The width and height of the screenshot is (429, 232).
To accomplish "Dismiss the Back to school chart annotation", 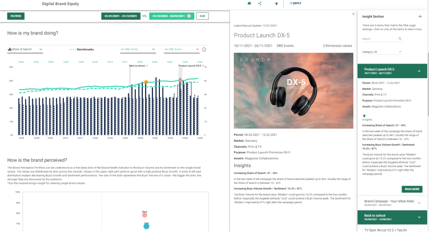I will point(147,65).
